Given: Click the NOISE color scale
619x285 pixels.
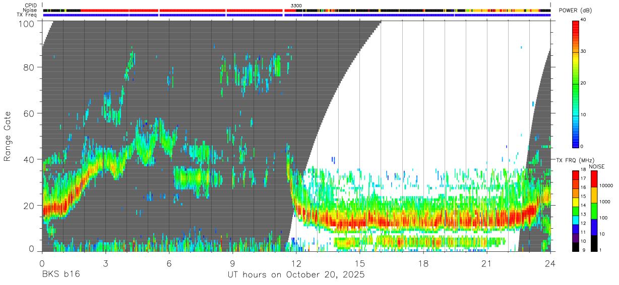Looking at the screenshot, I should coord(594,211).
